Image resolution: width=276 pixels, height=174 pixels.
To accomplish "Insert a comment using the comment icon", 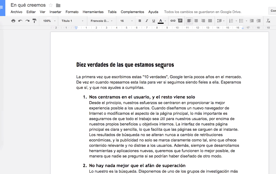I will pos(180,21).
